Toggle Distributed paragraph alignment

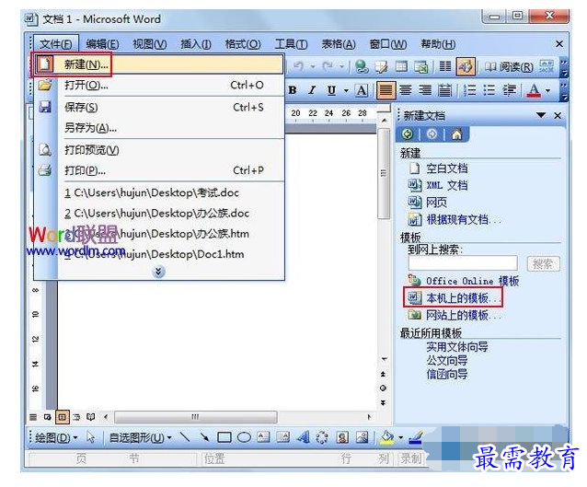tap(444, 90)
